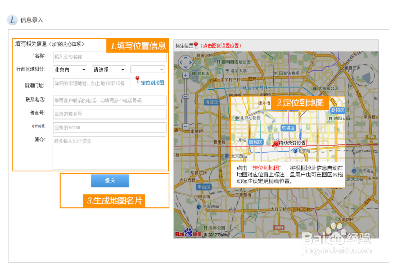The height and width of the screenshot is (264, 393).
Task: Click the 公司的email input field
Action: [109, 127]
